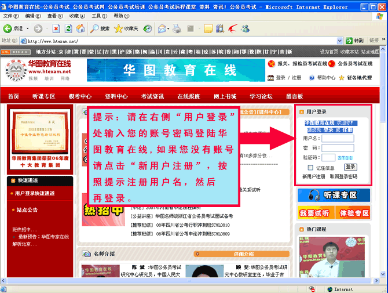Click the 用户登录快速通道 link
This screenshot has width=388, height=293.
pyautogui.click(x=35, y=193)
